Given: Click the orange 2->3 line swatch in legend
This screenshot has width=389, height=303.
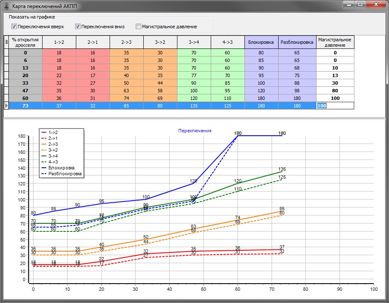Looking at the screenshot, I should [x=44, y=144].
